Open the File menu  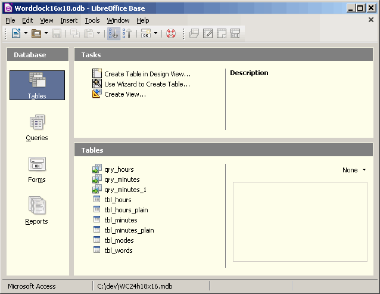pyautogui.click(x=10, y=20)
